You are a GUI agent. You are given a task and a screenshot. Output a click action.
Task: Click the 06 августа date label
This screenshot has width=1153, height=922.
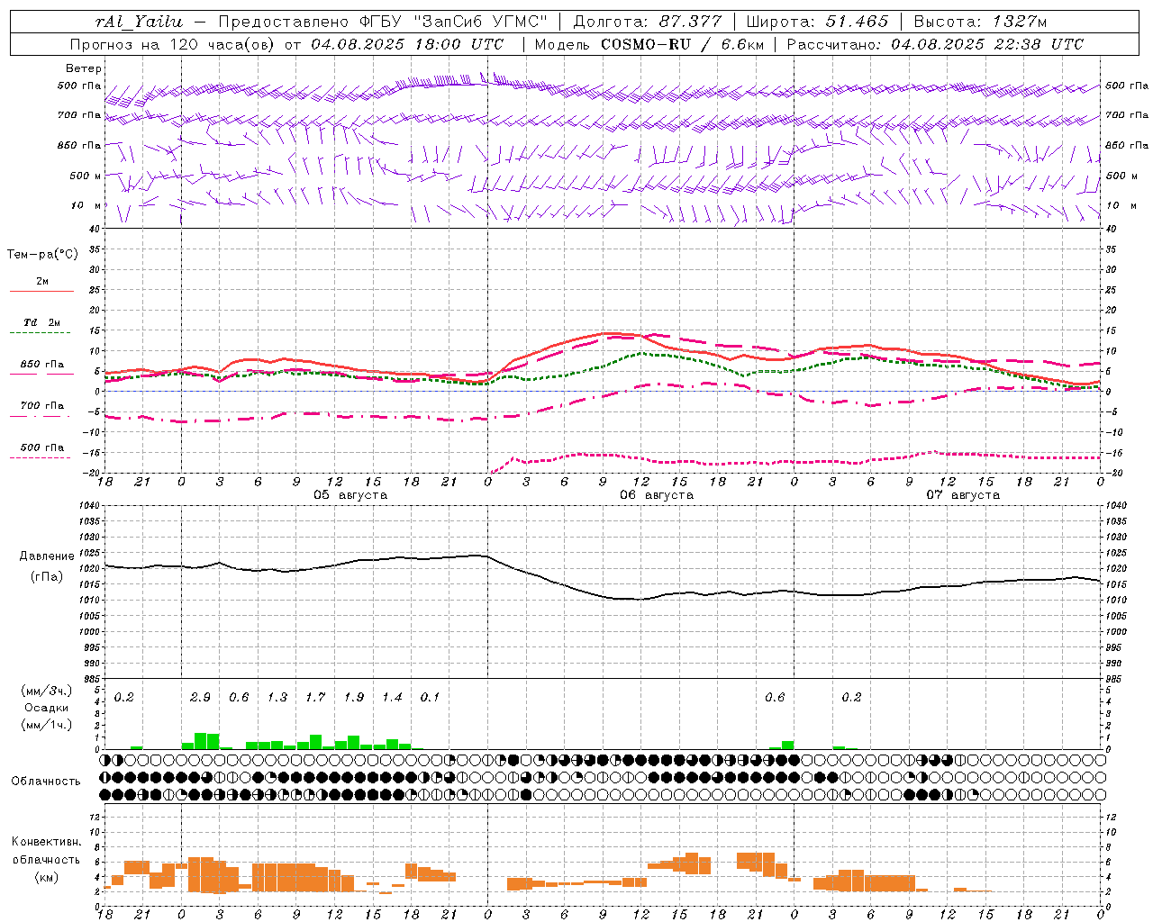point(657,495)
